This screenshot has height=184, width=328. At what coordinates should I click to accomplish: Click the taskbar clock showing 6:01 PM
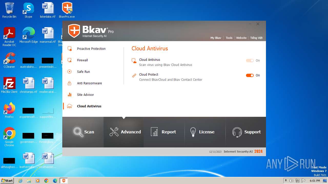point(315,181)
